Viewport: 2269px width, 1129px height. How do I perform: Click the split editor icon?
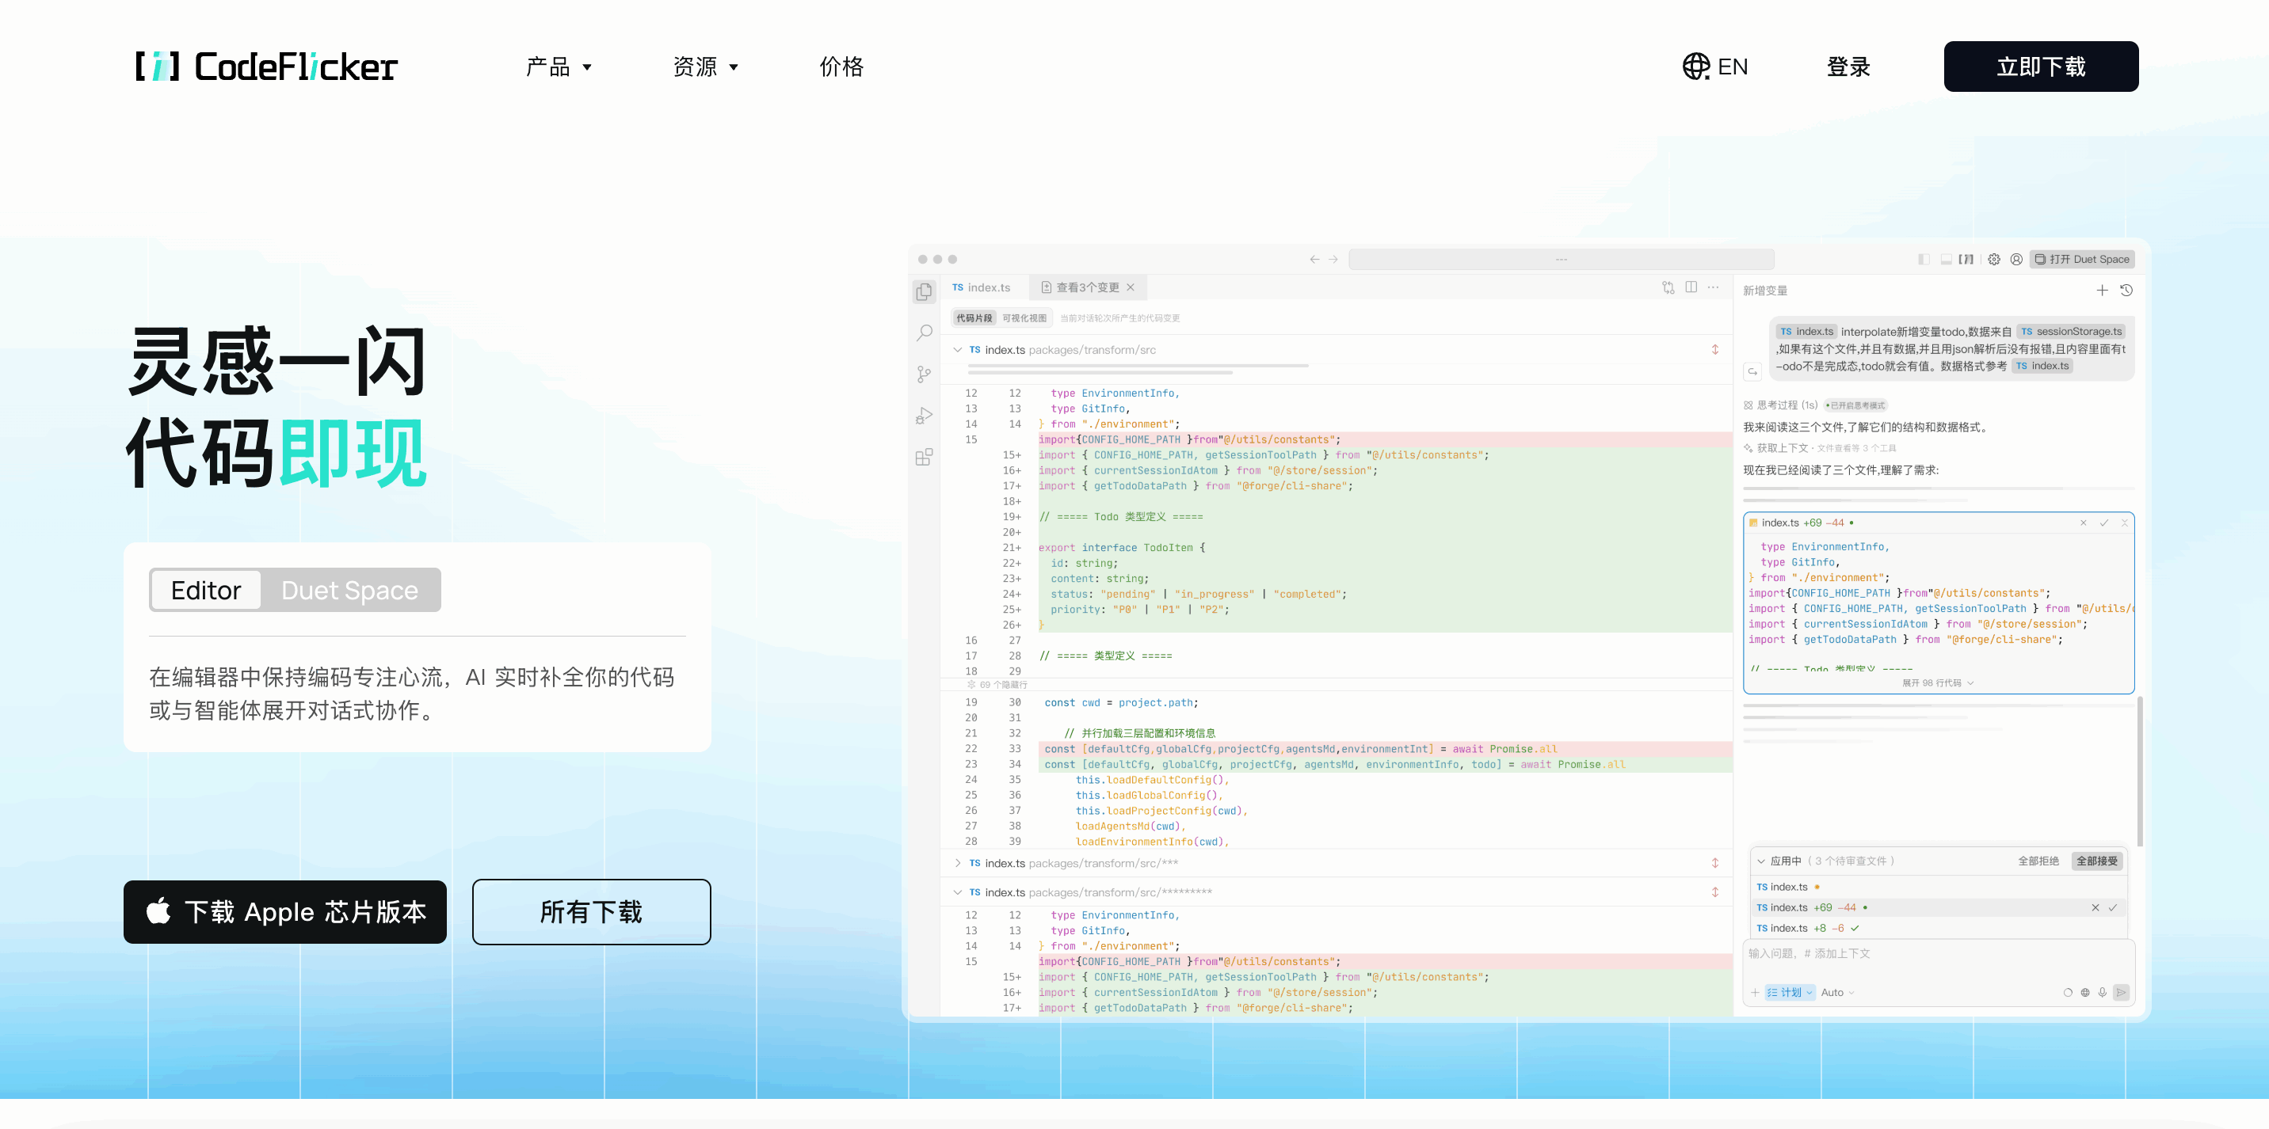[x=1691, y=287]
